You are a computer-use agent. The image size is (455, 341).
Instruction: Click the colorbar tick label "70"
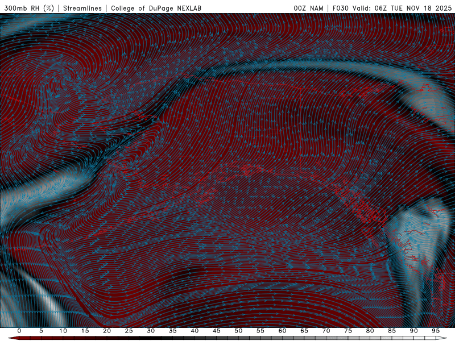tap(326, 331)
